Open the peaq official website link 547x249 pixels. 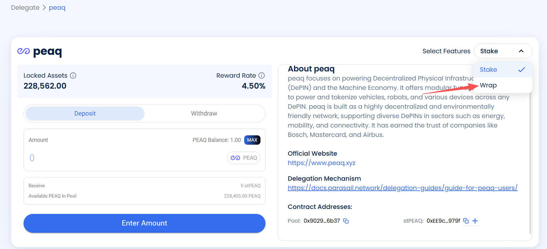pos(321,163)
